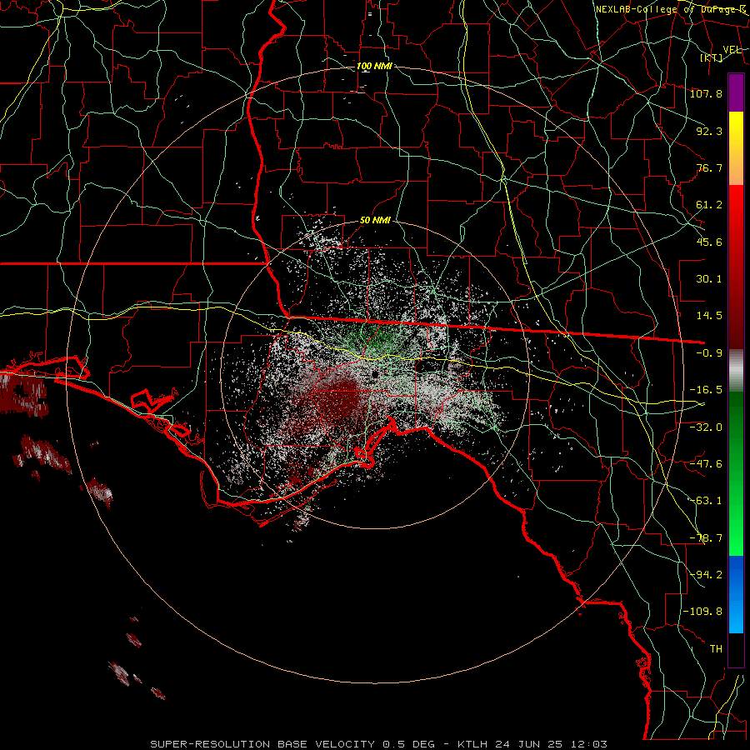Image resolution: width=750 pixels, height=750 pixels.
Task: Pick the green segment of the color bar
Action: (736, 473)
